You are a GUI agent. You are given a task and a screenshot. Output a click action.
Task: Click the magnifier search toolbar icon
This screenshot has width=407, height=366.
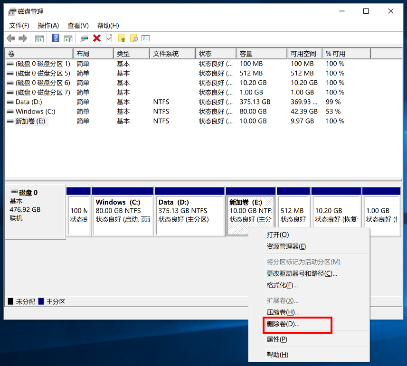click(133, 38)
